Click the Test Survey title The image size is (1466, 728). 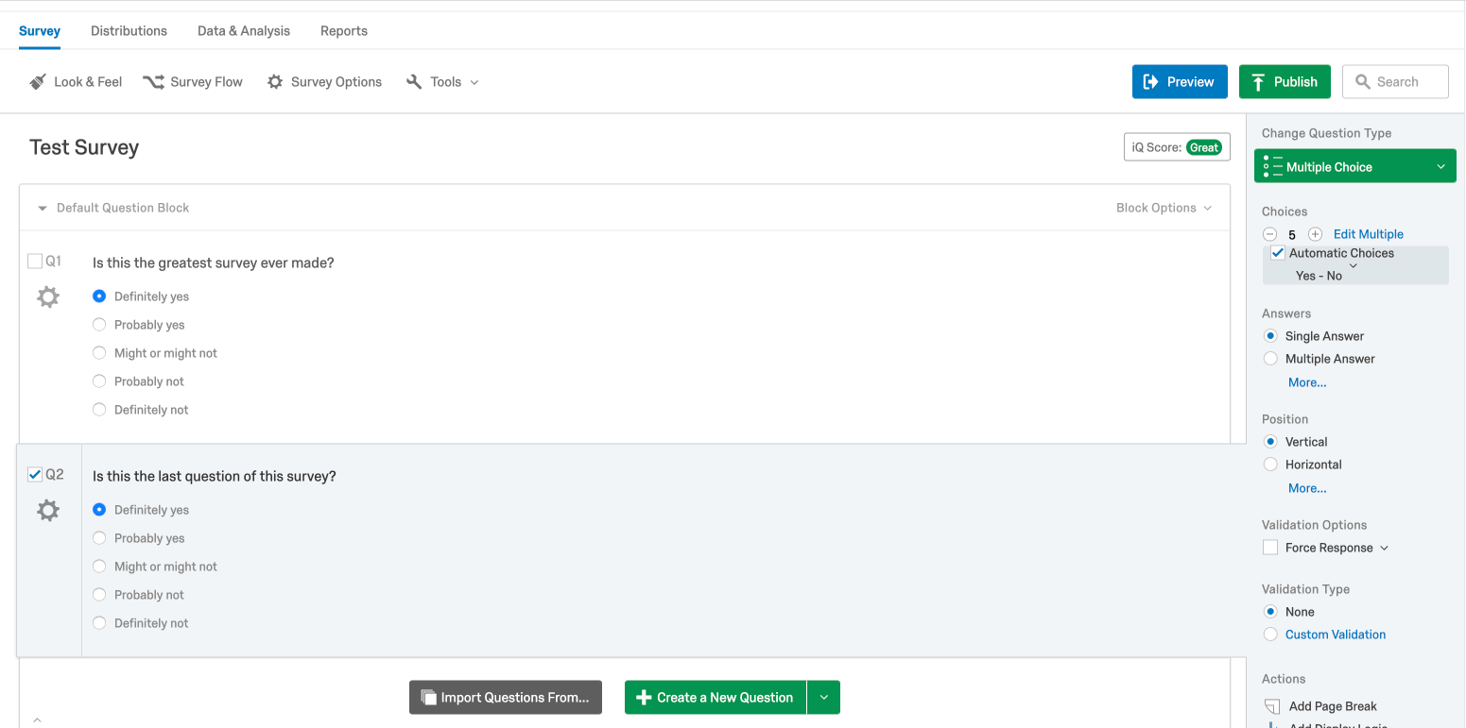coord(84,147)
